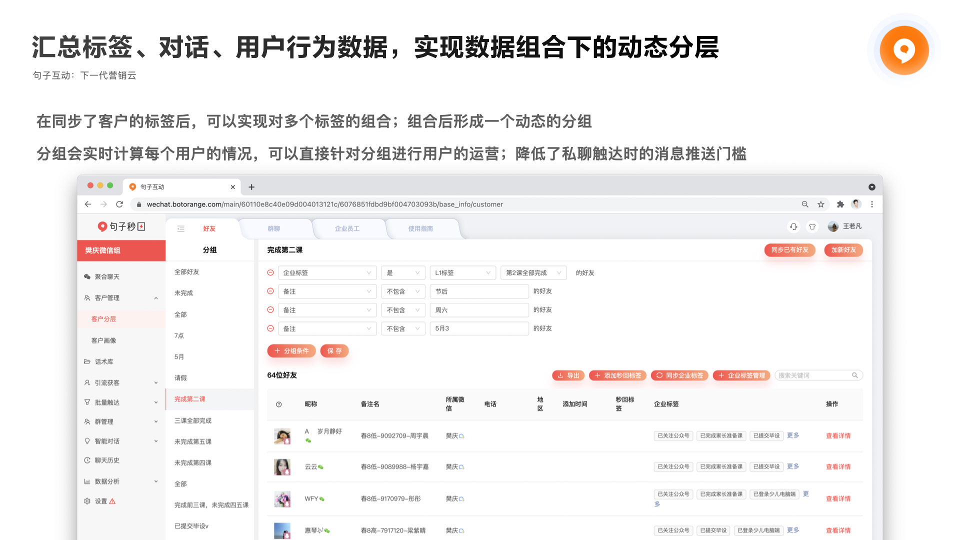Click the avatar thumbnail of WFY

(x=282, y=499)
